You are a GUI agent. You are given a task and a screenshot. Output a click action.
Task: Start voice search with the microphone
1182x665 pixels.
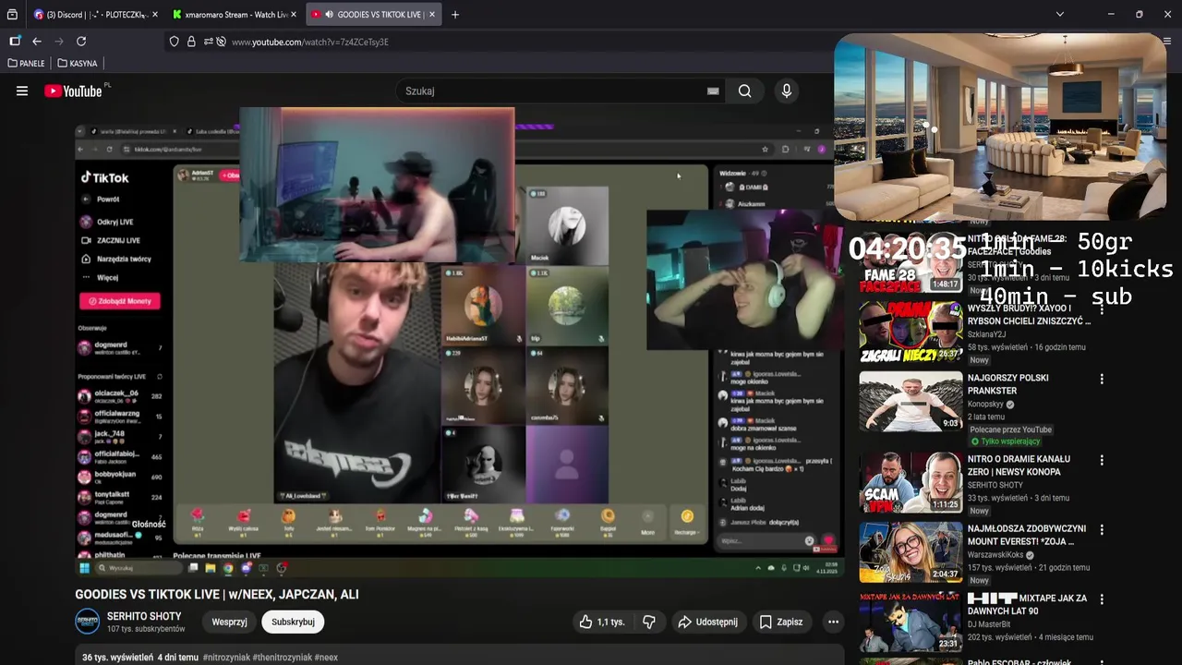pyautogui.click(x=787, y=91)
